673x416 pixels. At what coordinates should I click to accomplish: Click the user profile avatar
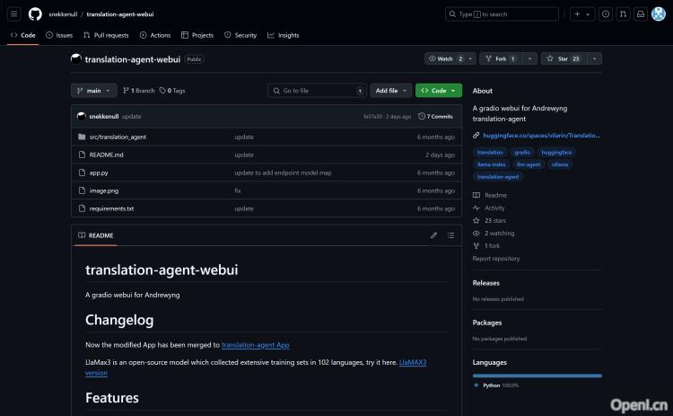pos(659,14)
